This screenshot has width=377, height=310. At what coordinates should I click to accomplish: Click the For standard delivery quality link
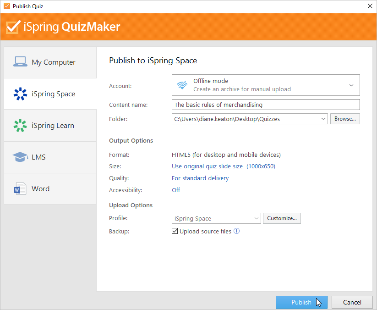[200, 178]
